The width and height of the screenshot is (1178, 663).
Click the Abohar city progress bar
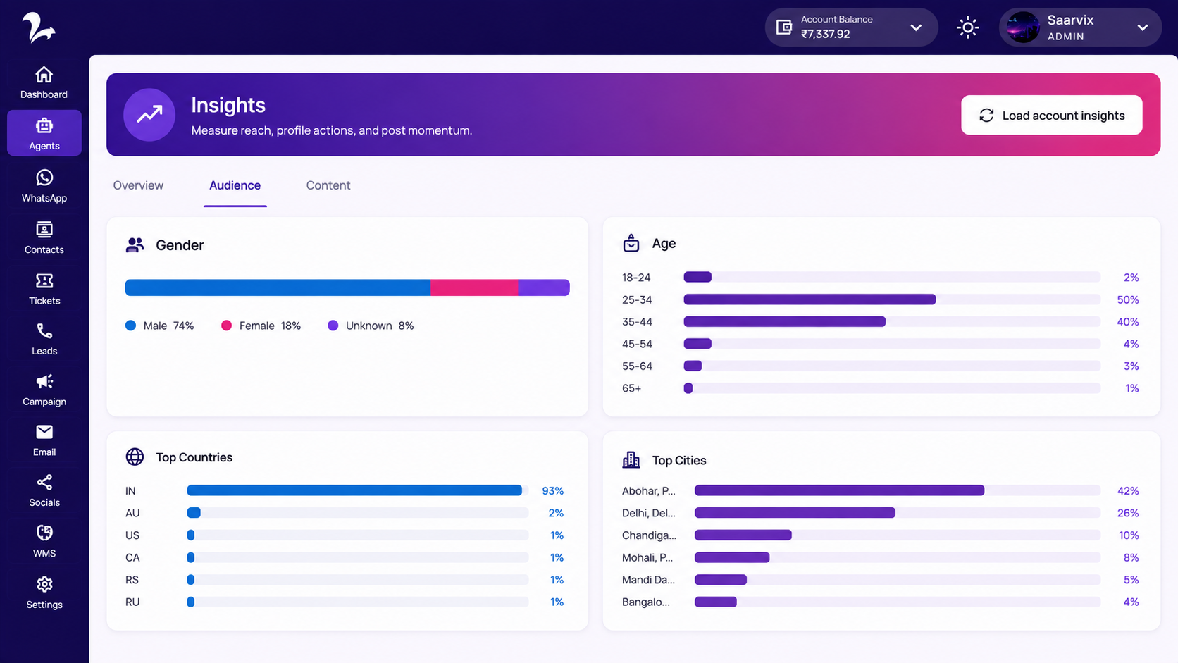coord(839,490)
